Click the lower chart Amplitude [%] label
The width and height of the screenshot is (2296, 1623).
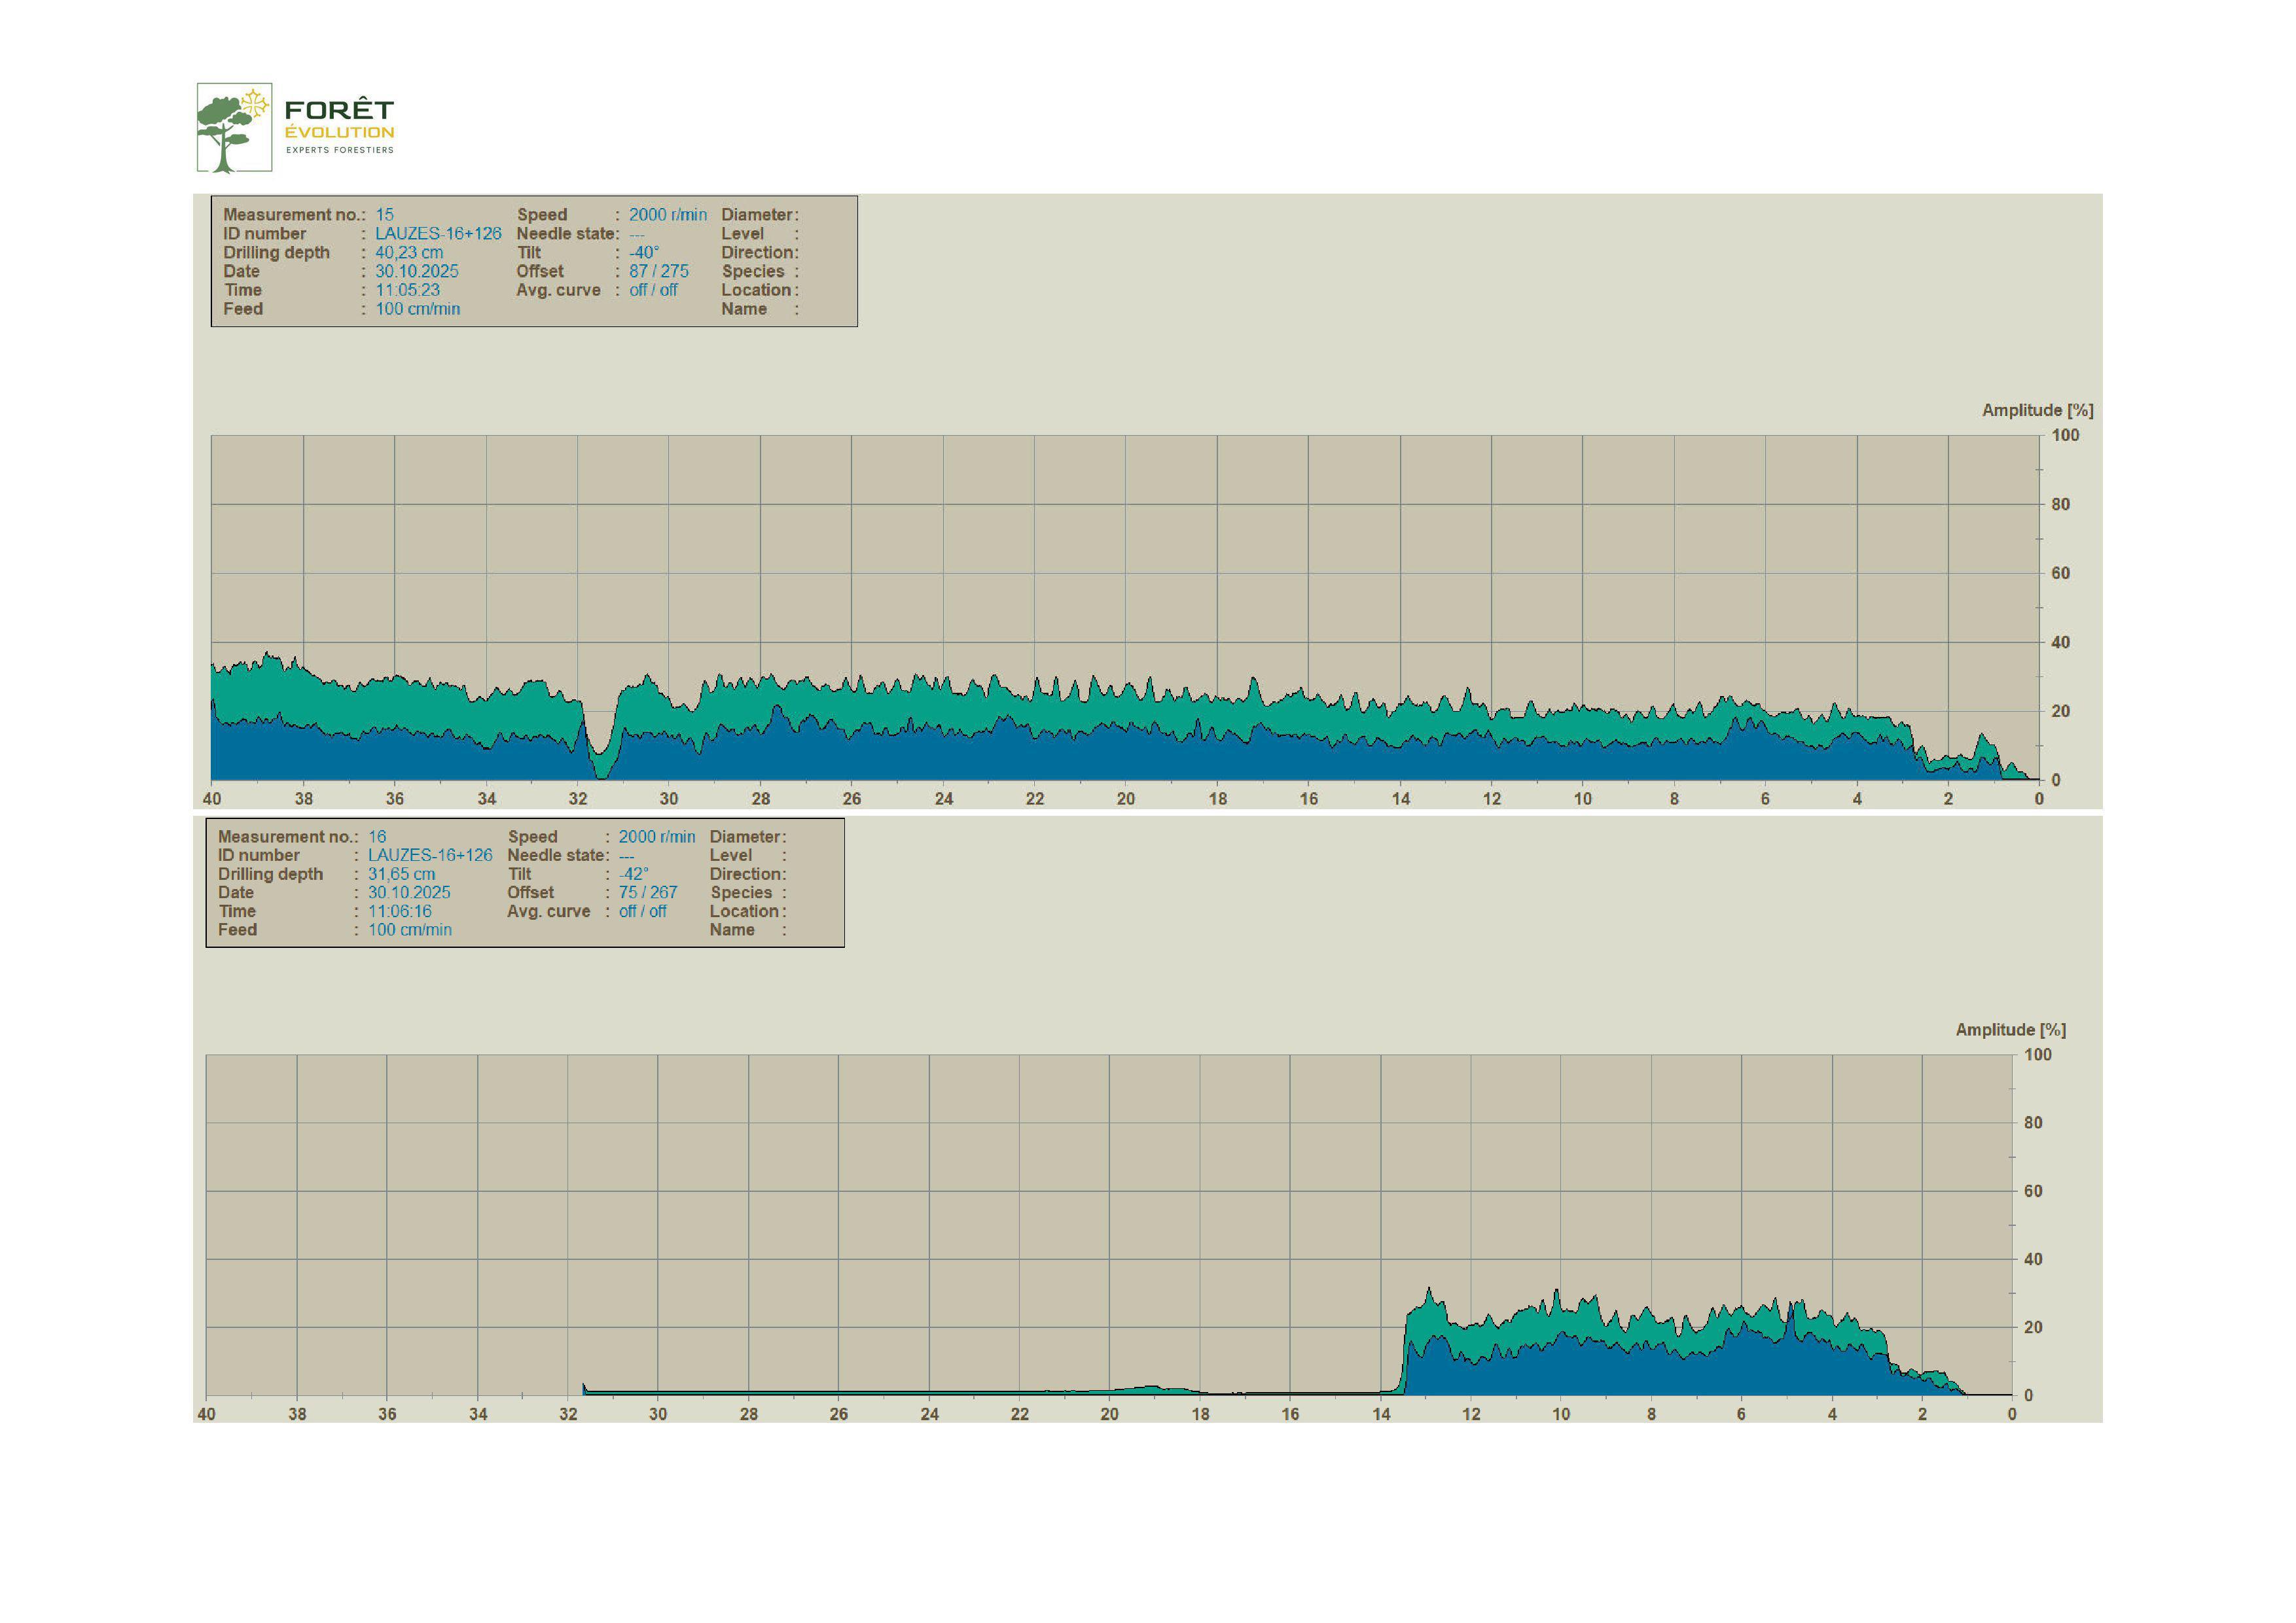pyautogui.click(x=2010, y=1030)
